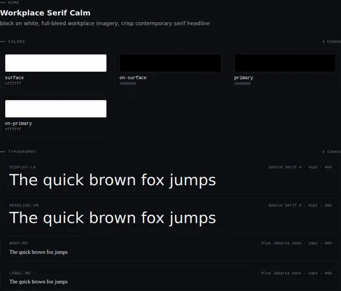
Task: Click the COLORS section label
Action: pos(16,41)
